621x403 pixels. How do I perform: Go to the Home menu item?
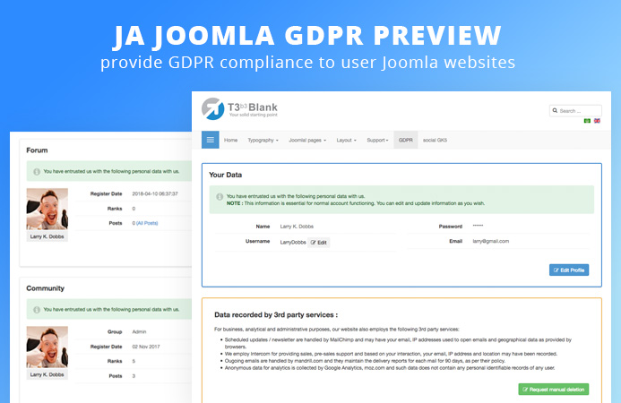point(230,141)
